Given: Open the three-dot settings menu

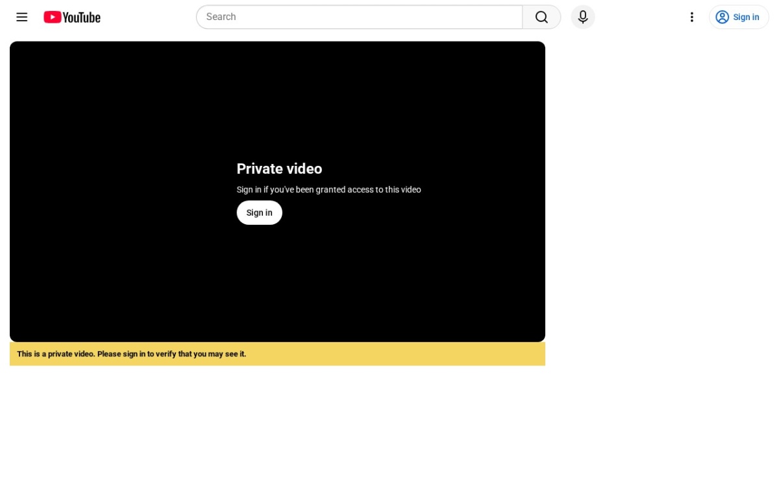Looking at the screenshot, I should pyautogui.click(x=692, y=17).
